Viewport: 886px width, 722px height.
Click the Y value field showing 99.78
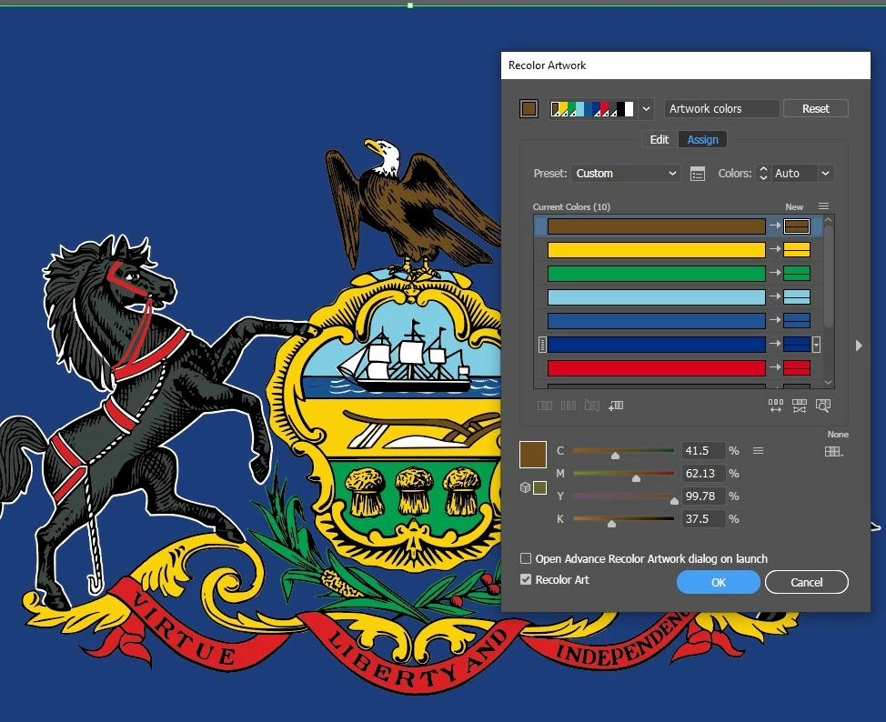coord(702,496)
